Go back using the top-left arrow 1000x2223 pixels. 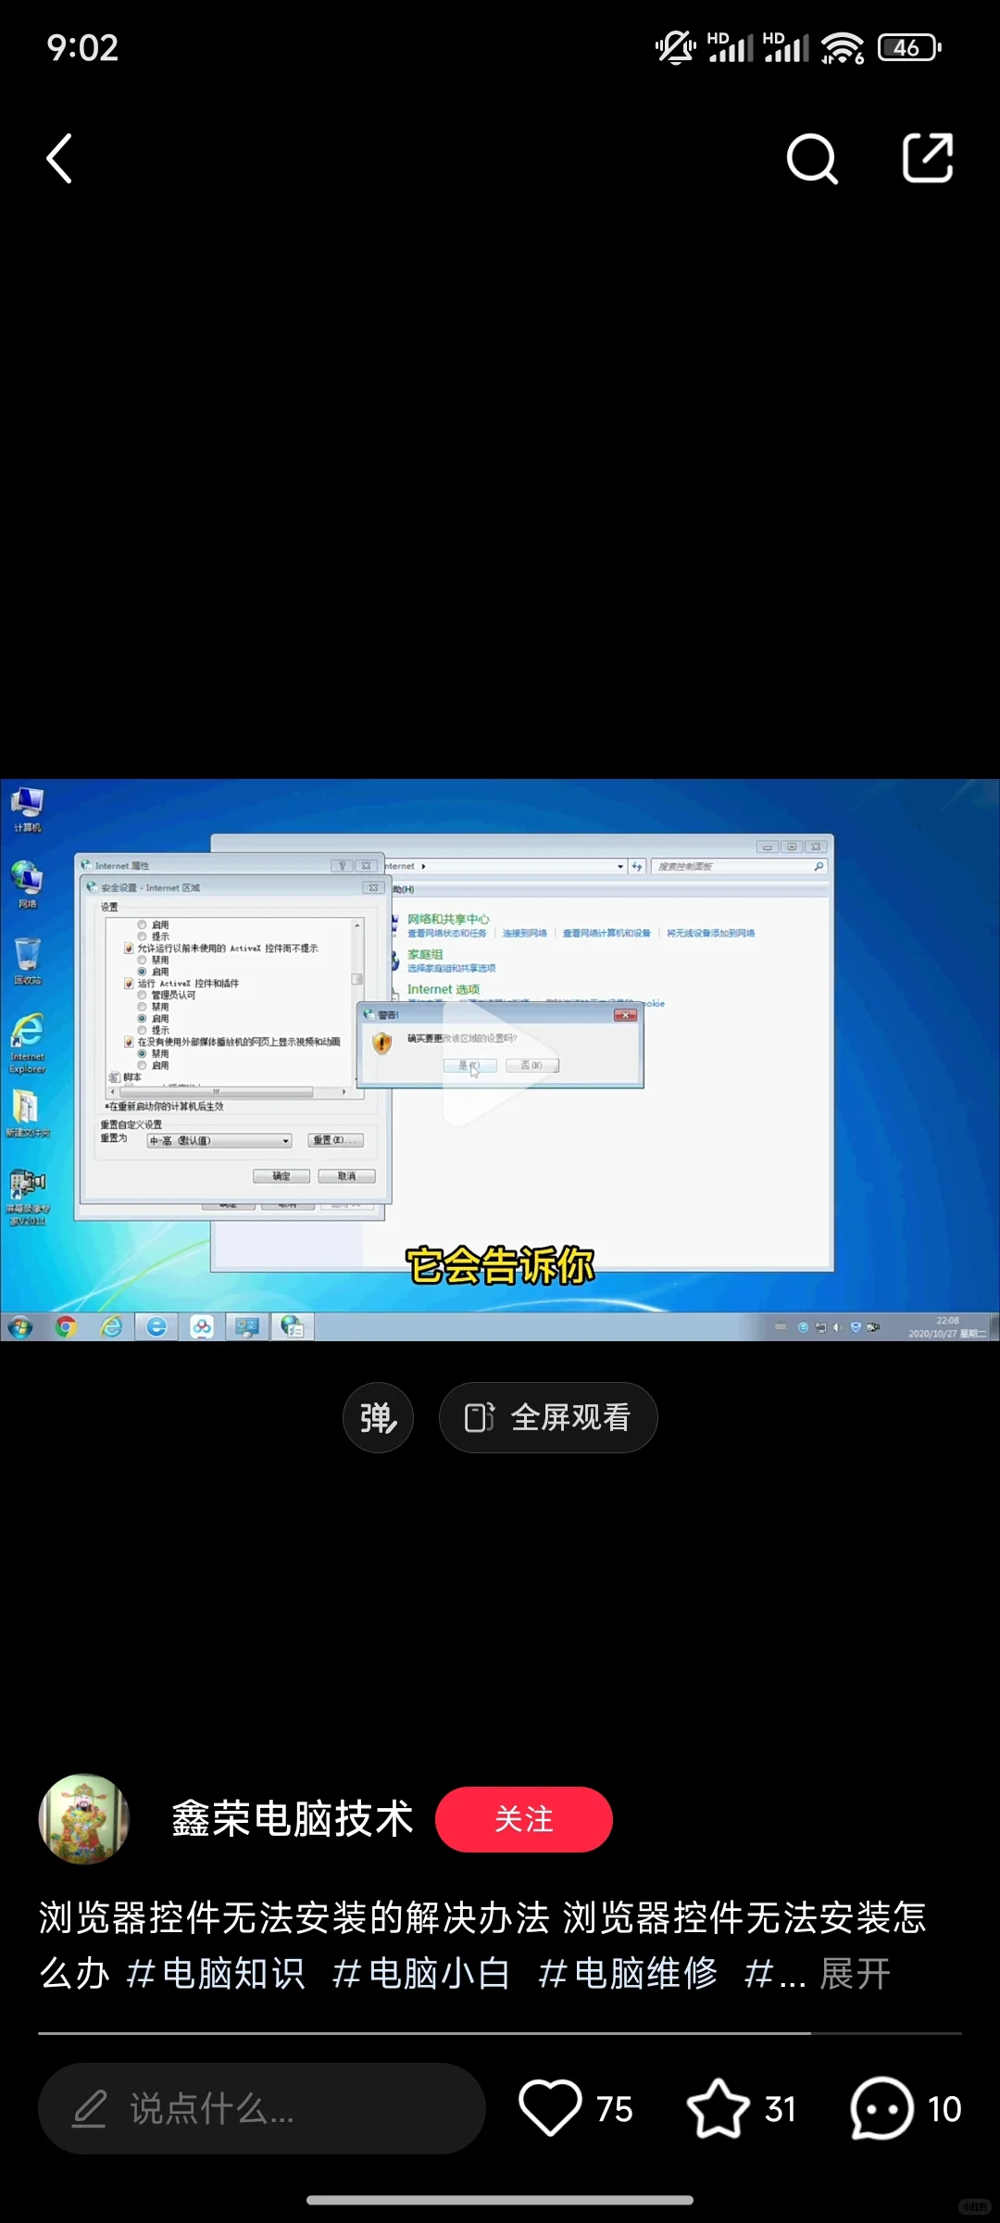tap(60, 158)
